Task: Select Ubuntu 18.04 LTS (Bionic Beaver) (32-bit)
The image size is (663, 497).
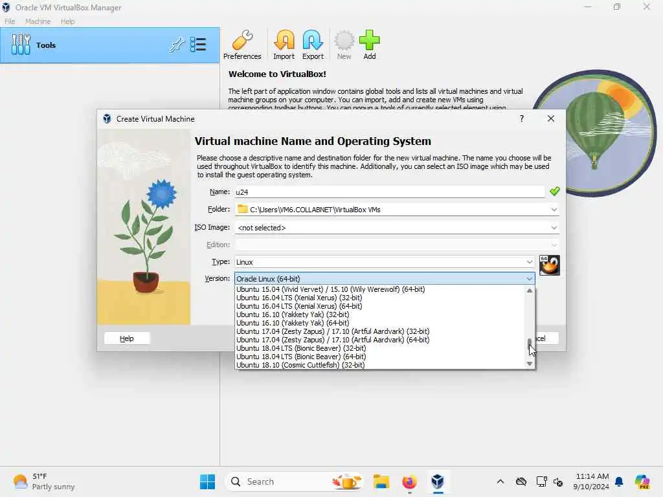Action: coord(380,349)
